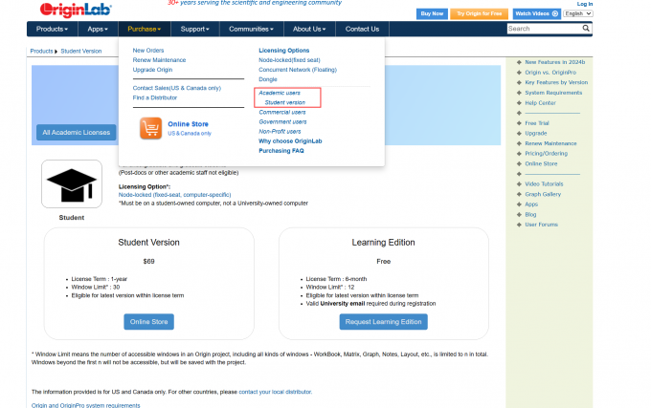
Task: Choose Non-Profit users menu entry
Action: [280, 131]
